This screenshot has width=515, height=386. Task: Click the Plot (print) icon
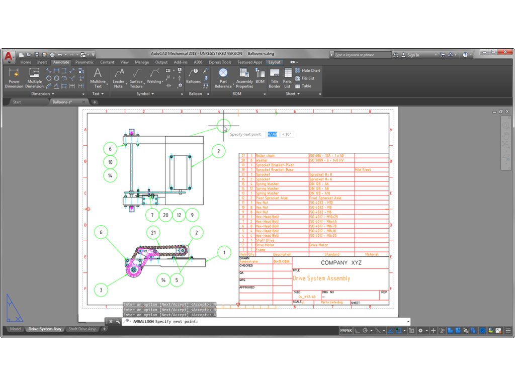[52, 55]
